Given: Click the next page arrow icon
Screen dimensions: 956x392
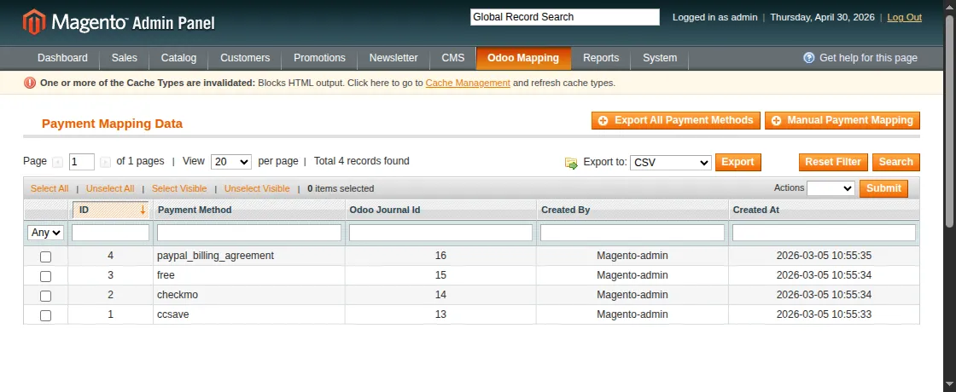Looking at the screenshot, I should (106, 162).
